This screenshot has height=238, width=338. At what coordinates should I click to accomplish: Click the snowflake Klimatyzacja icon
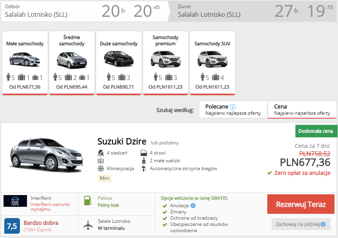(100, 169)
